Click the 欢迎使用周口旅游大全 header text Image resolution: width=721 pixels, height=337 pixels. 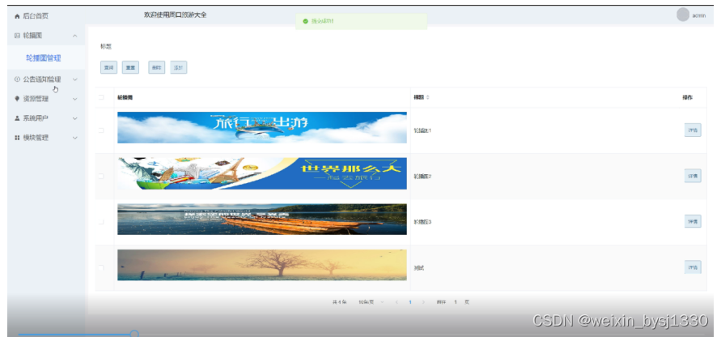pyautogui.click(x=175, y=15)
